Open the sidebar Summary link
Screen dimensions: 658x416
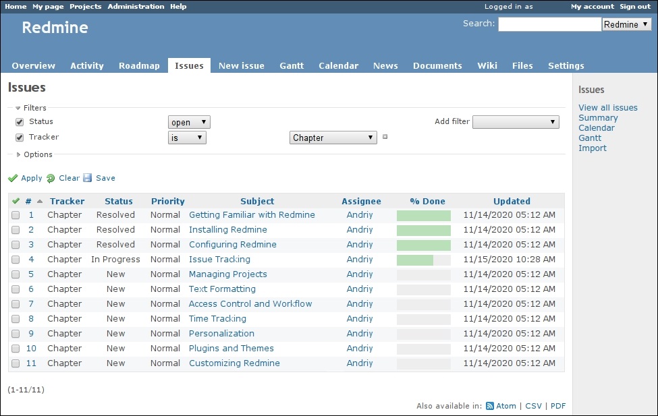[x=598, y=118]
